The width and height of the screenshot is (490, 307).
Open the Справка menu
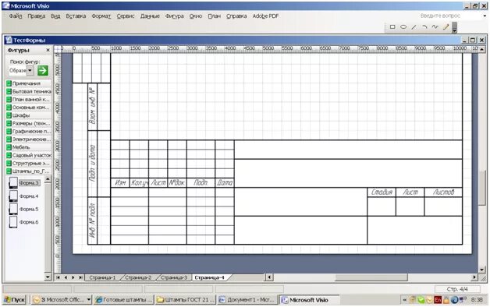point(236,16)
